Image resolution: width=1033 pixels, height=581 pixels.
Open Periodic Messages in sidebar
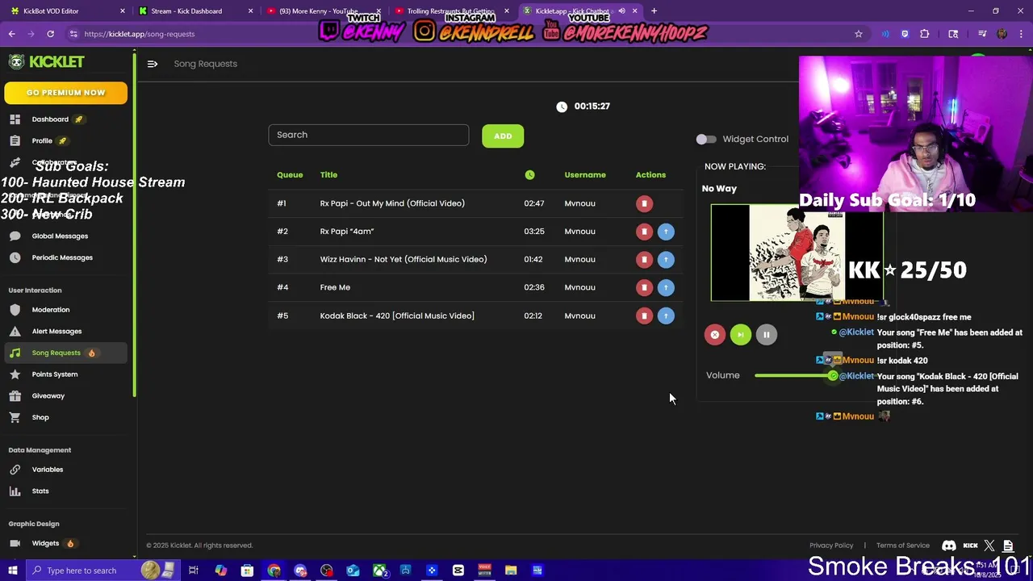tap(62, 257)
